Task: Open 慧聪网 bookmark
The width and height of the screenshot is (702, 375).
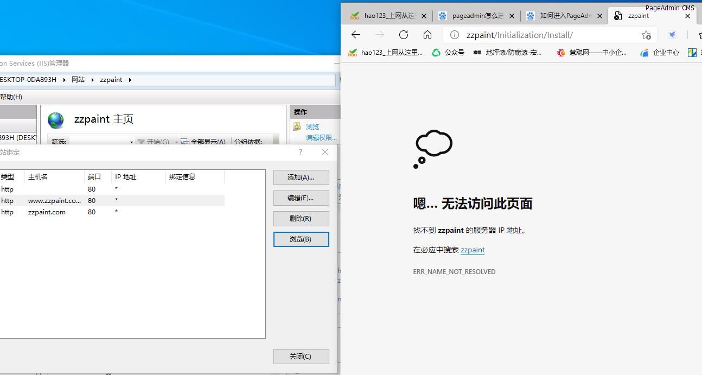Action: [x=591, y=53]
